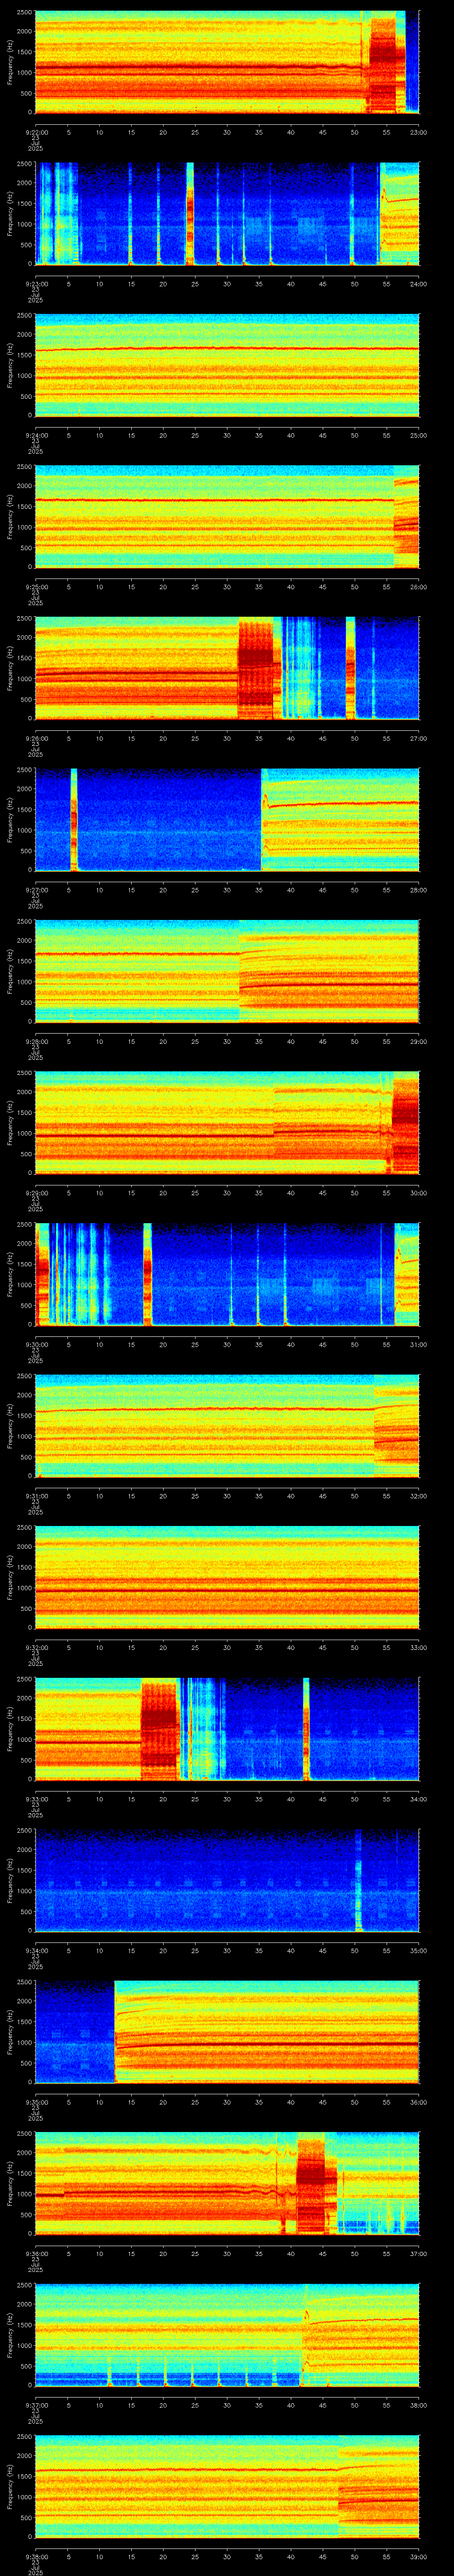This screenshot has height=2576, width=454.
Task: Click the 9:23:00 start time label
Action: (x=36, y=284)
